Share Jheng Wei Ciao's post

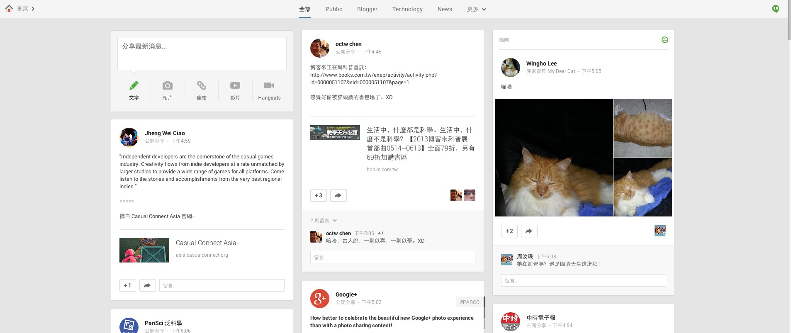pyautogui.click(x=148, y=285)
